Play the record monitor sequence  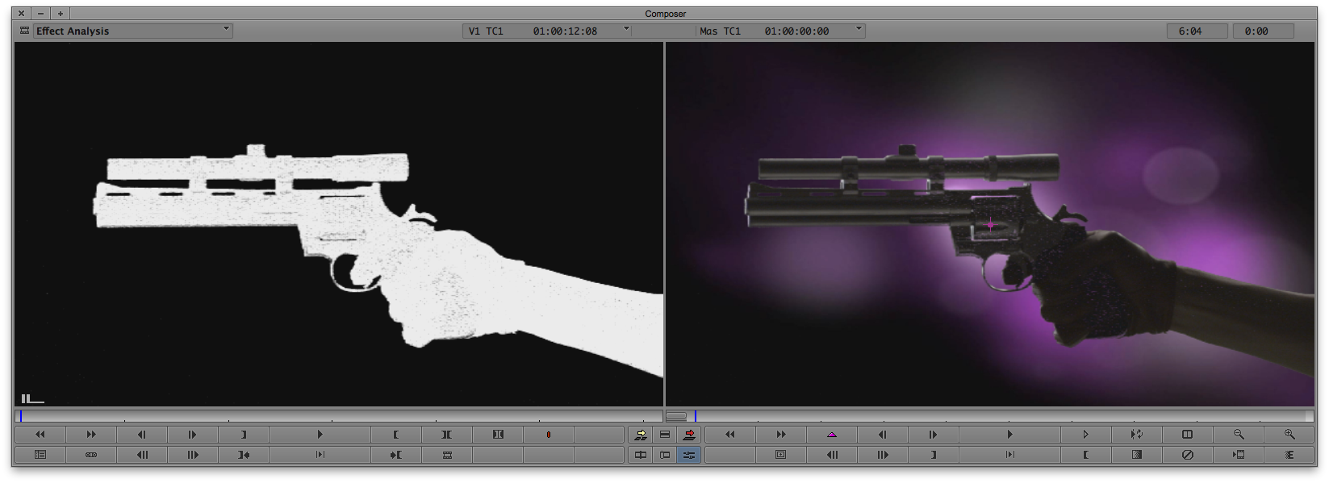tap(1009, 435)
